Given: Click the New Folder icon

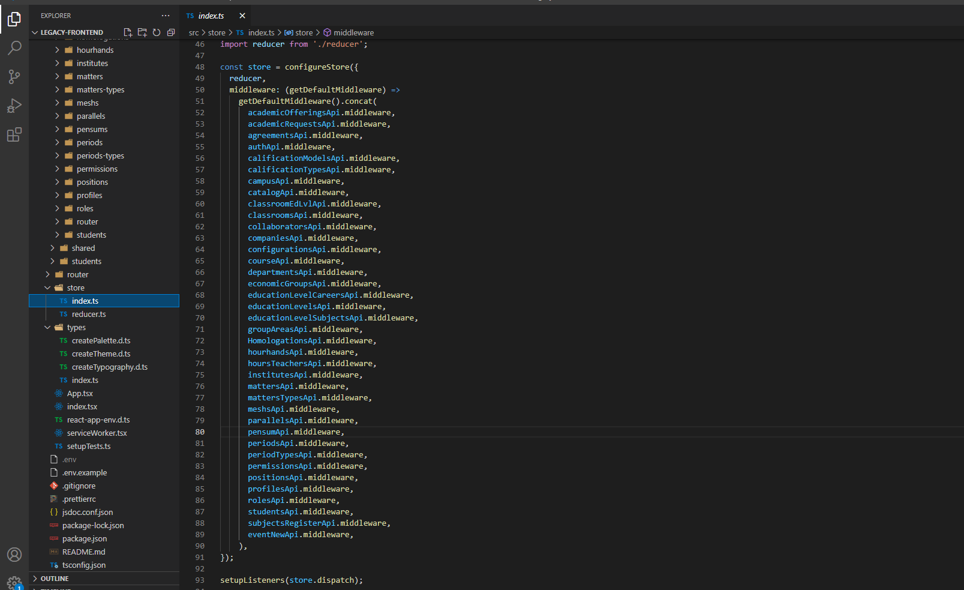Looking at the screenshot, I should tap(142, 32).
